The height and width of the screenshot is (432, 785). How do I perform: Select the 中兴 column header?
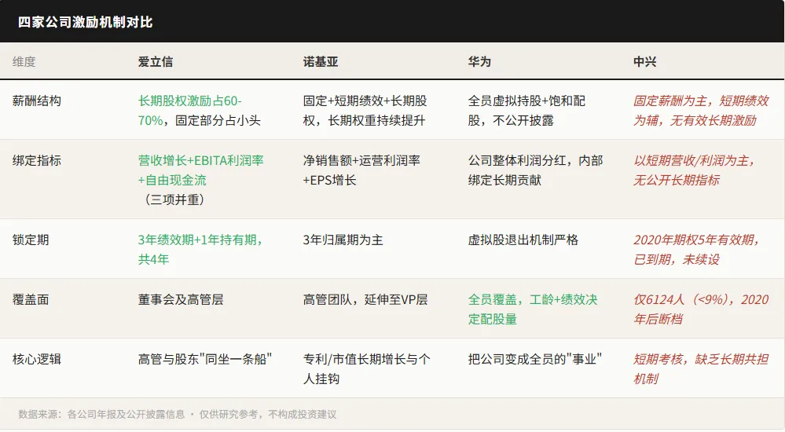coord(644,61)
